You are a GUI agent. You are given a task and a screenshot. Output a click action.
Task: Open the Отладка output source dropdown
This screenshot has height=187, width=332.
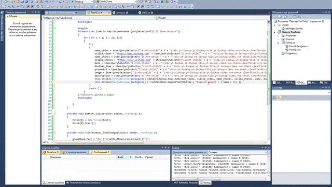237,152
